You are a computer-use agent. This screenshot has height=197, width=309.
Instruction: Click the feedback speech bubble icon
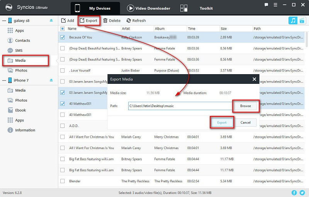coord(266,5)
